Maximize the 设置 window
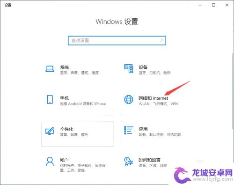 coord(213,5)
